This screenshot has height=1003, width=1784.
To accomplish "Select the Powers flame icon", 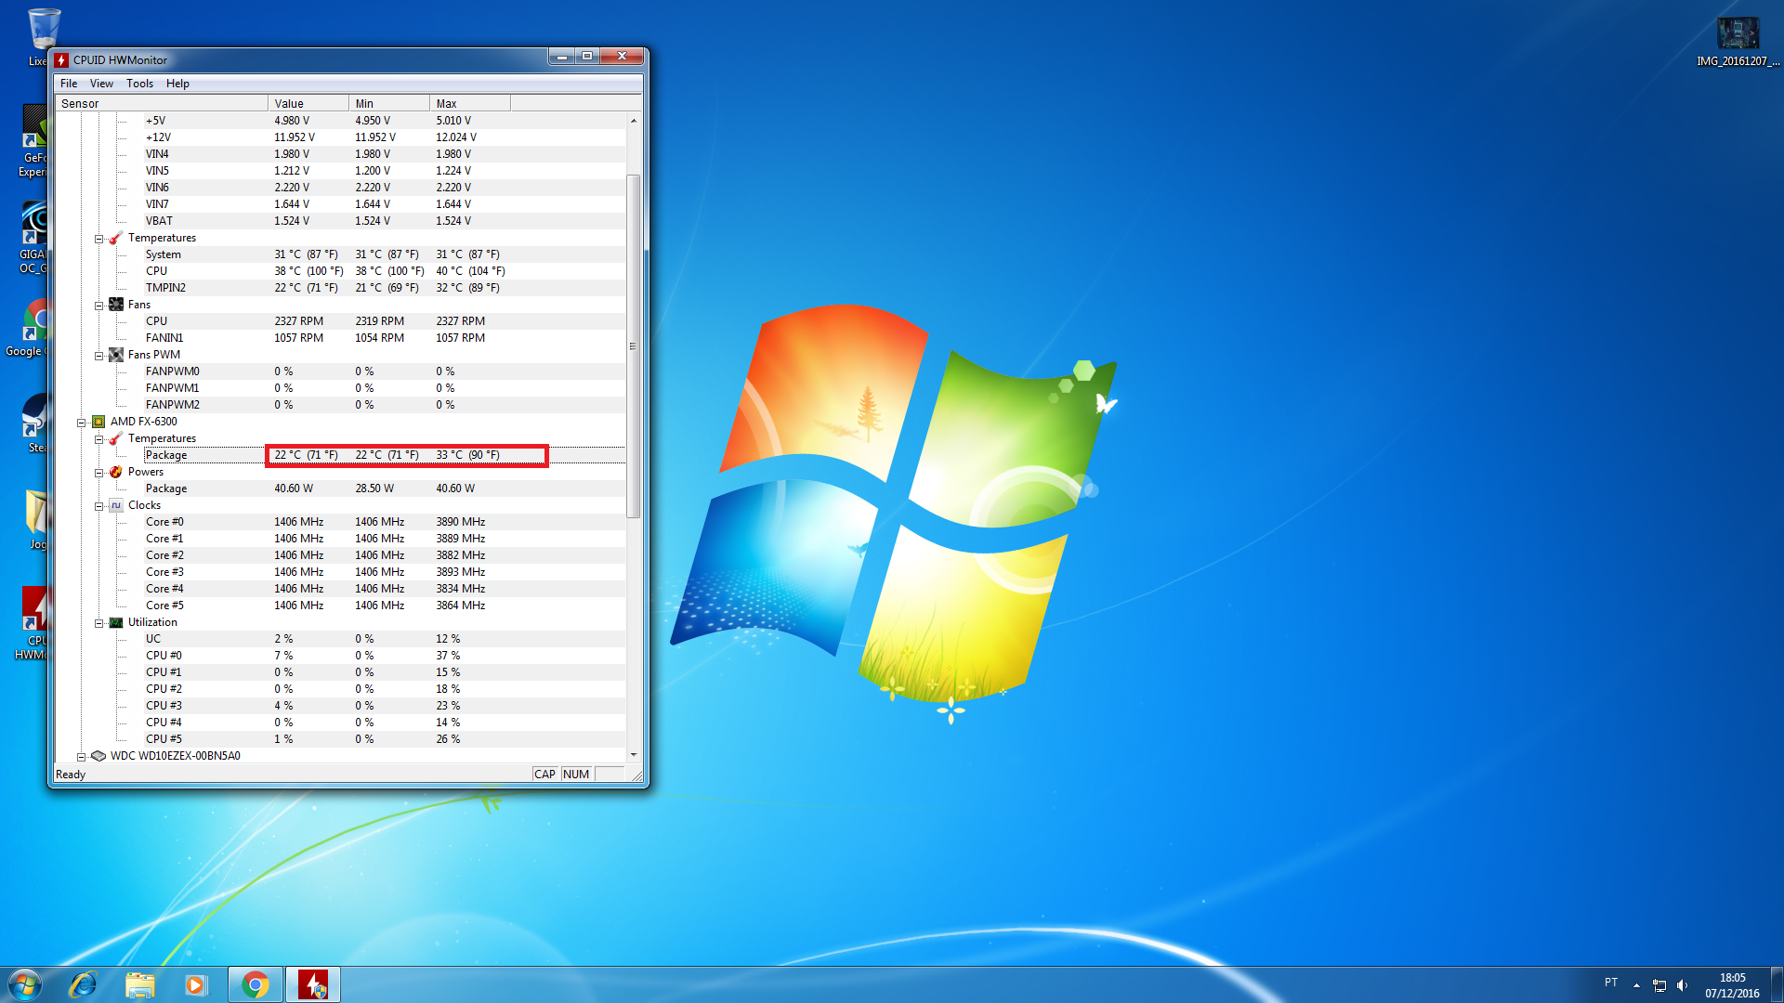I will (x=116, y=472).
